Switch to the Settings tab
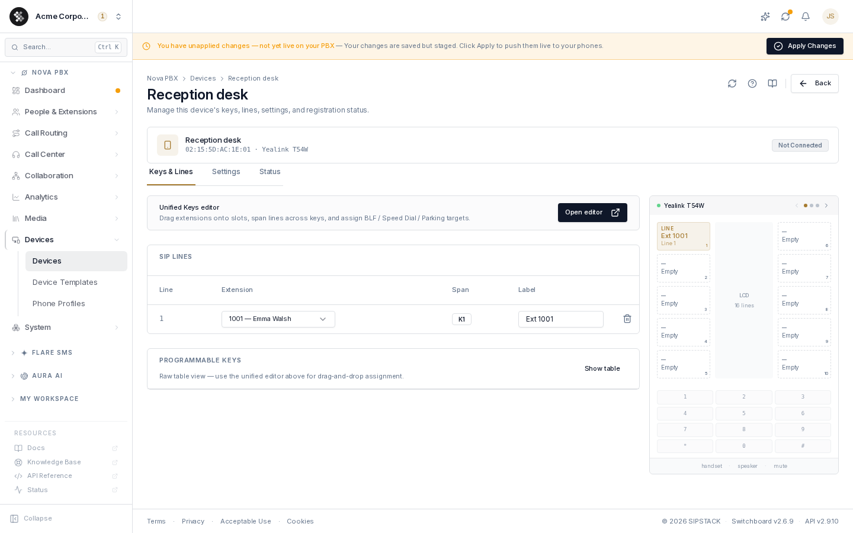The width and height of the screenshot is (853, 533). [226, 172]
